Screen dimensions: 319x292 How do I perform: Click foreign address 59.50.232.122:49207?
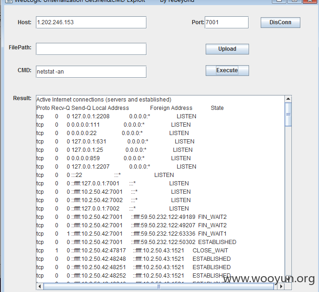(x=163, y=225)
